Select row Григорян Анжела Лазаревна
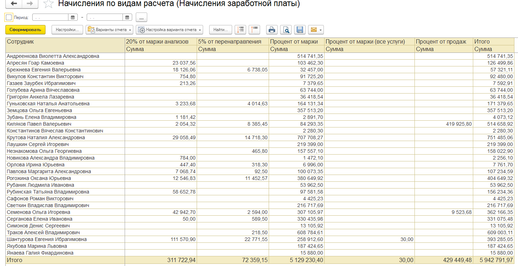The width and height of the screenshot is (518, 266). pyautogui.click(x=260, y=97)
